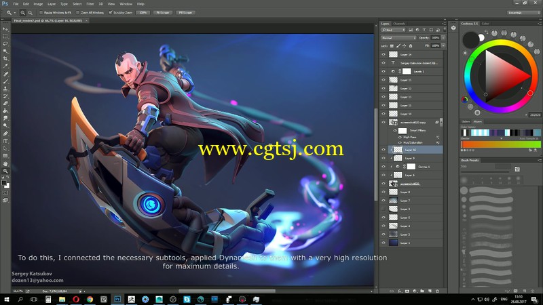Select the Healing Brush tool
Screen dimensions: 543x305
click(5, 74)
